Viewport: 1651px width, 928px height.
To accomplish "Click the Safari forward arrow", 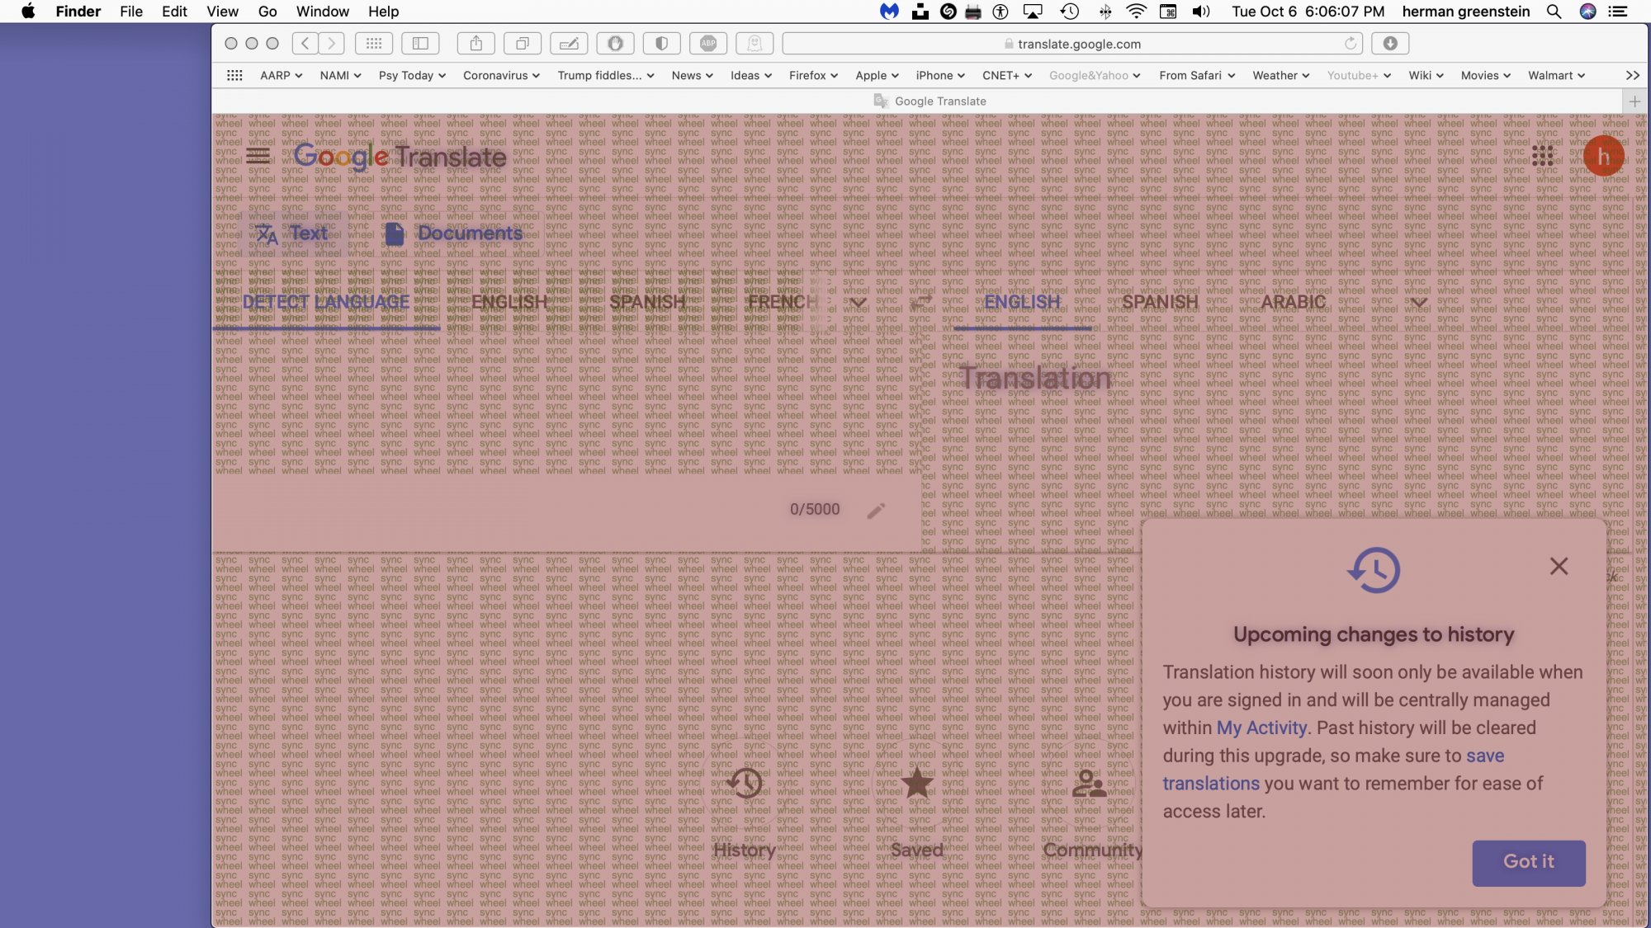I will coord(332,43).
